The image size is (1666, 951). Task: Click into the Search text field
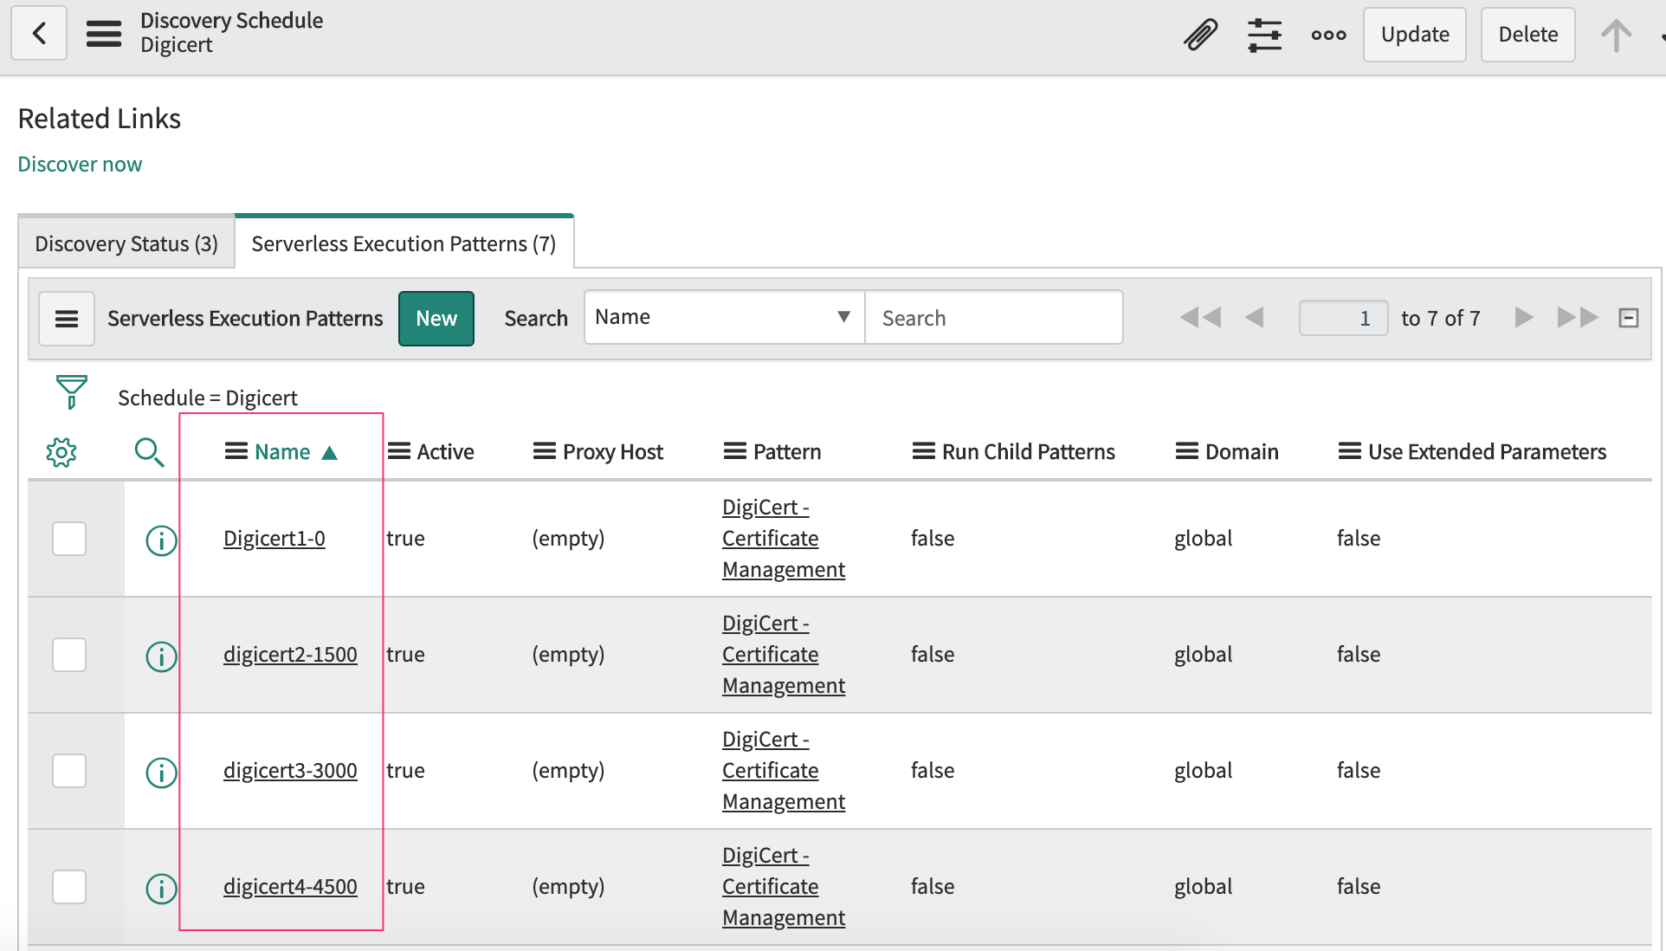pos(994,317)
